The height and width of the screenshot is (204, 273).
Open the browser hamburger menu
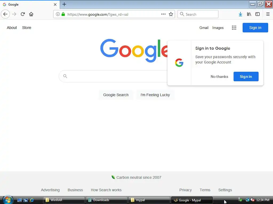[x=268, y=14]
